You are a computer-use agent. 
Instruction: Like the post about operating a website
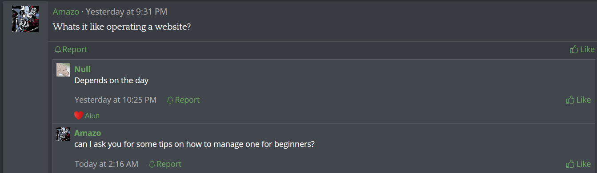click(x=582, y=49)
